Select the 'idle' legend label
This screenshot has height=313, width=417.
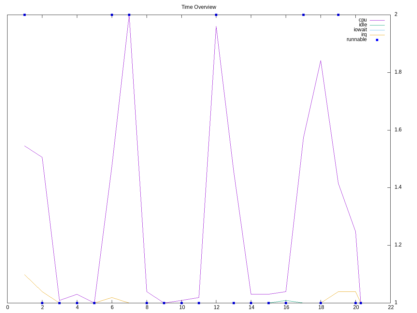(363, 25)
